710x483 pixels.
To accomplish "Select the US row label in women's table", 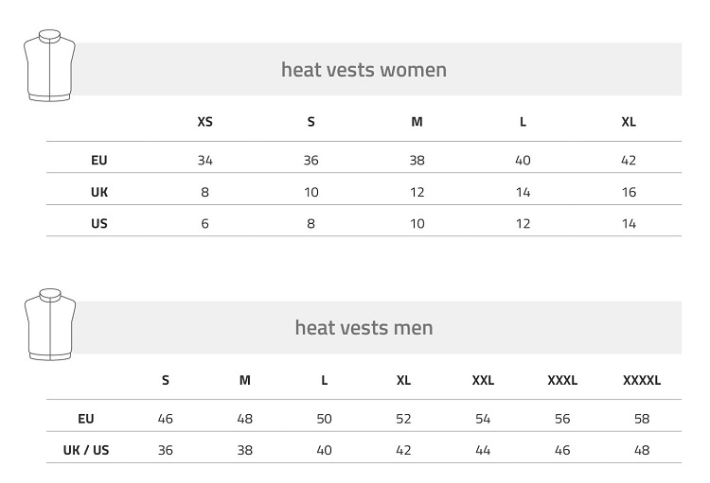I will pos(99,224).
